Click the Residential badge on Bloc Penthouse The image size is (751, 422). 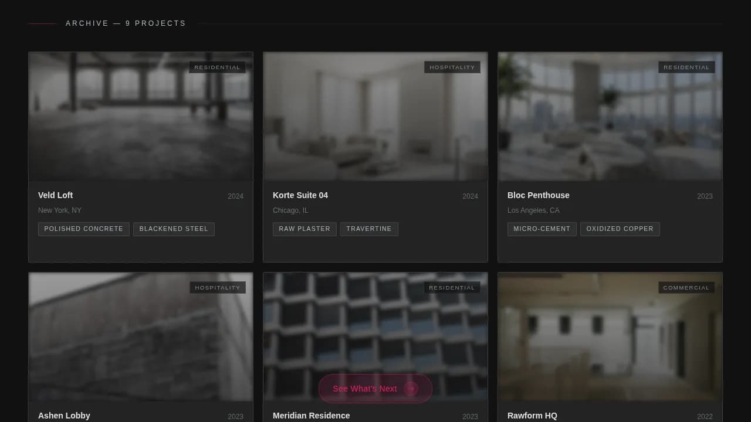686,67
